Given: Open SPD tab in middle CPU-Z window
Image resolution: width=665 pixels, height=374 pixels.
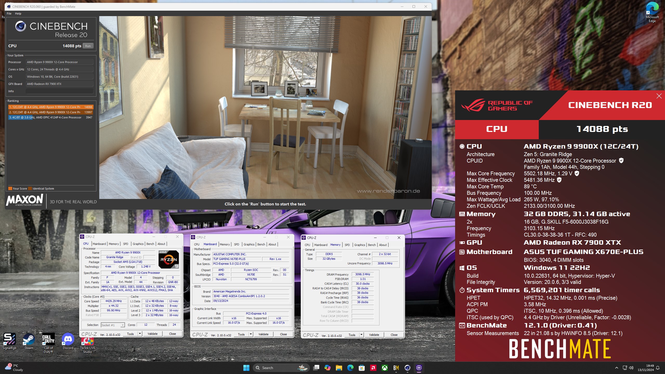Looking at the screenshot, I should pyautogui.click(x=237, y=244).
